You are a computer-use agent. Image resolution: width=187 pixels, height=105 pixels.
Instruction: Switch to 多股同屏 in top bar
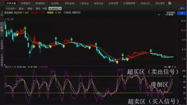(113, 3)
